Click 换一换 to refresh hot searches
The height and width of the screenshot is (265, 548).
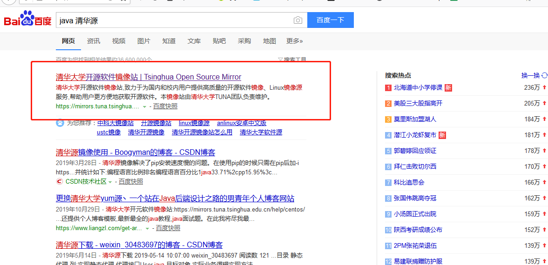(x=530, y=75)
